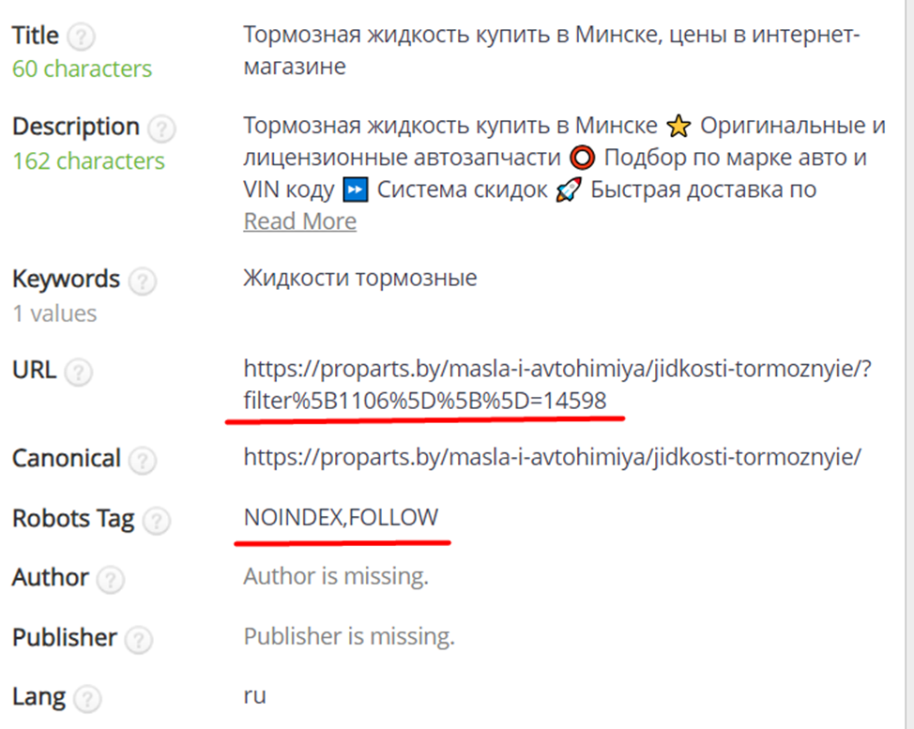Open the Publisher help question mark

[x=139, y=639]
